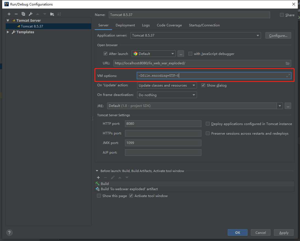
Task: Open JRE dropdown arrow
Action: pos(280,106)
